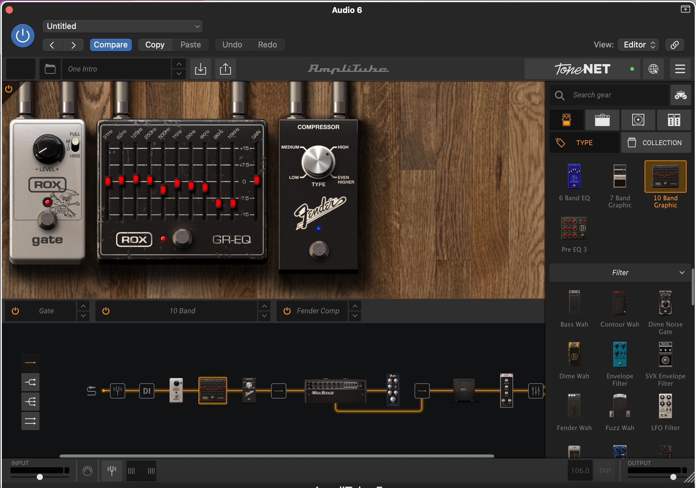Viewport: 696px width, 488px height.
Task: Switch to the TYPE tab
Action: 584,143
